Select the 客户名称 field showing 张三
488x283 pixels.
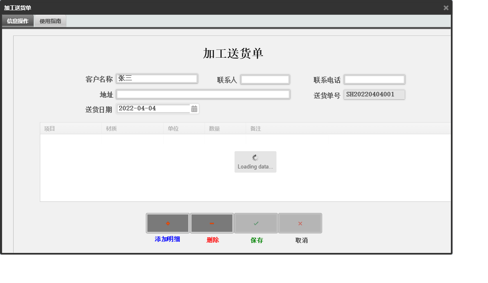click(x=157, y=78)
